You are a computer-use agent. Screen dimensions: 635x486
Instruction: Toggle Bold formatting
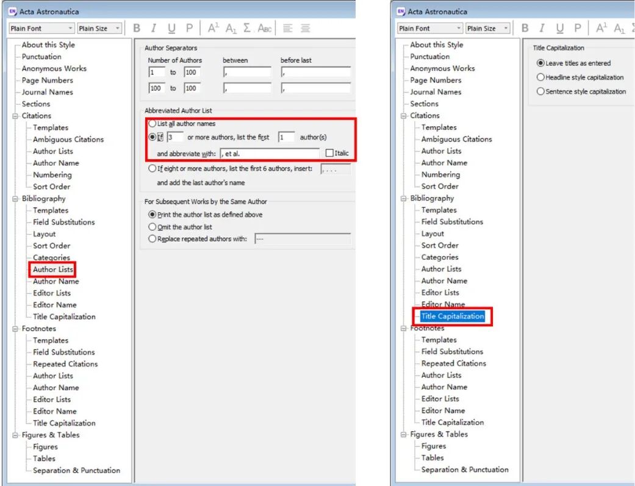137,27
